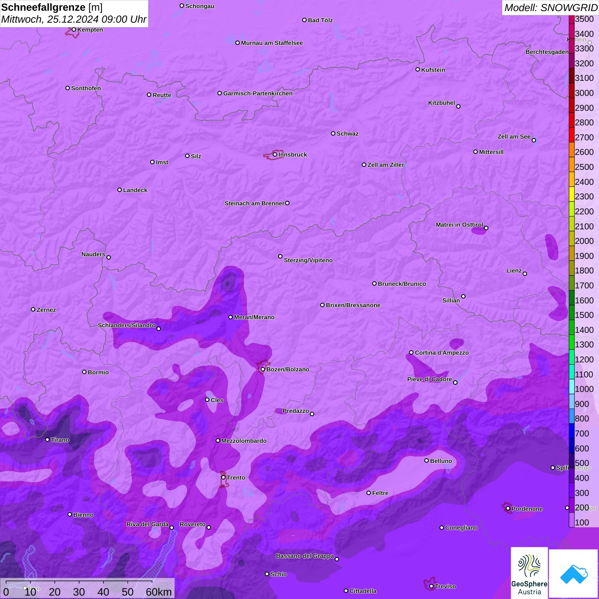Select the Kufstein marker dot
The height and width of the screenshot is (599, 599).
418,69
